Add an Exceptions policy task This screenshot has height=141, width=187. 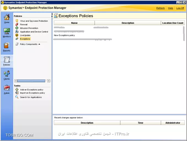[32, 90]
